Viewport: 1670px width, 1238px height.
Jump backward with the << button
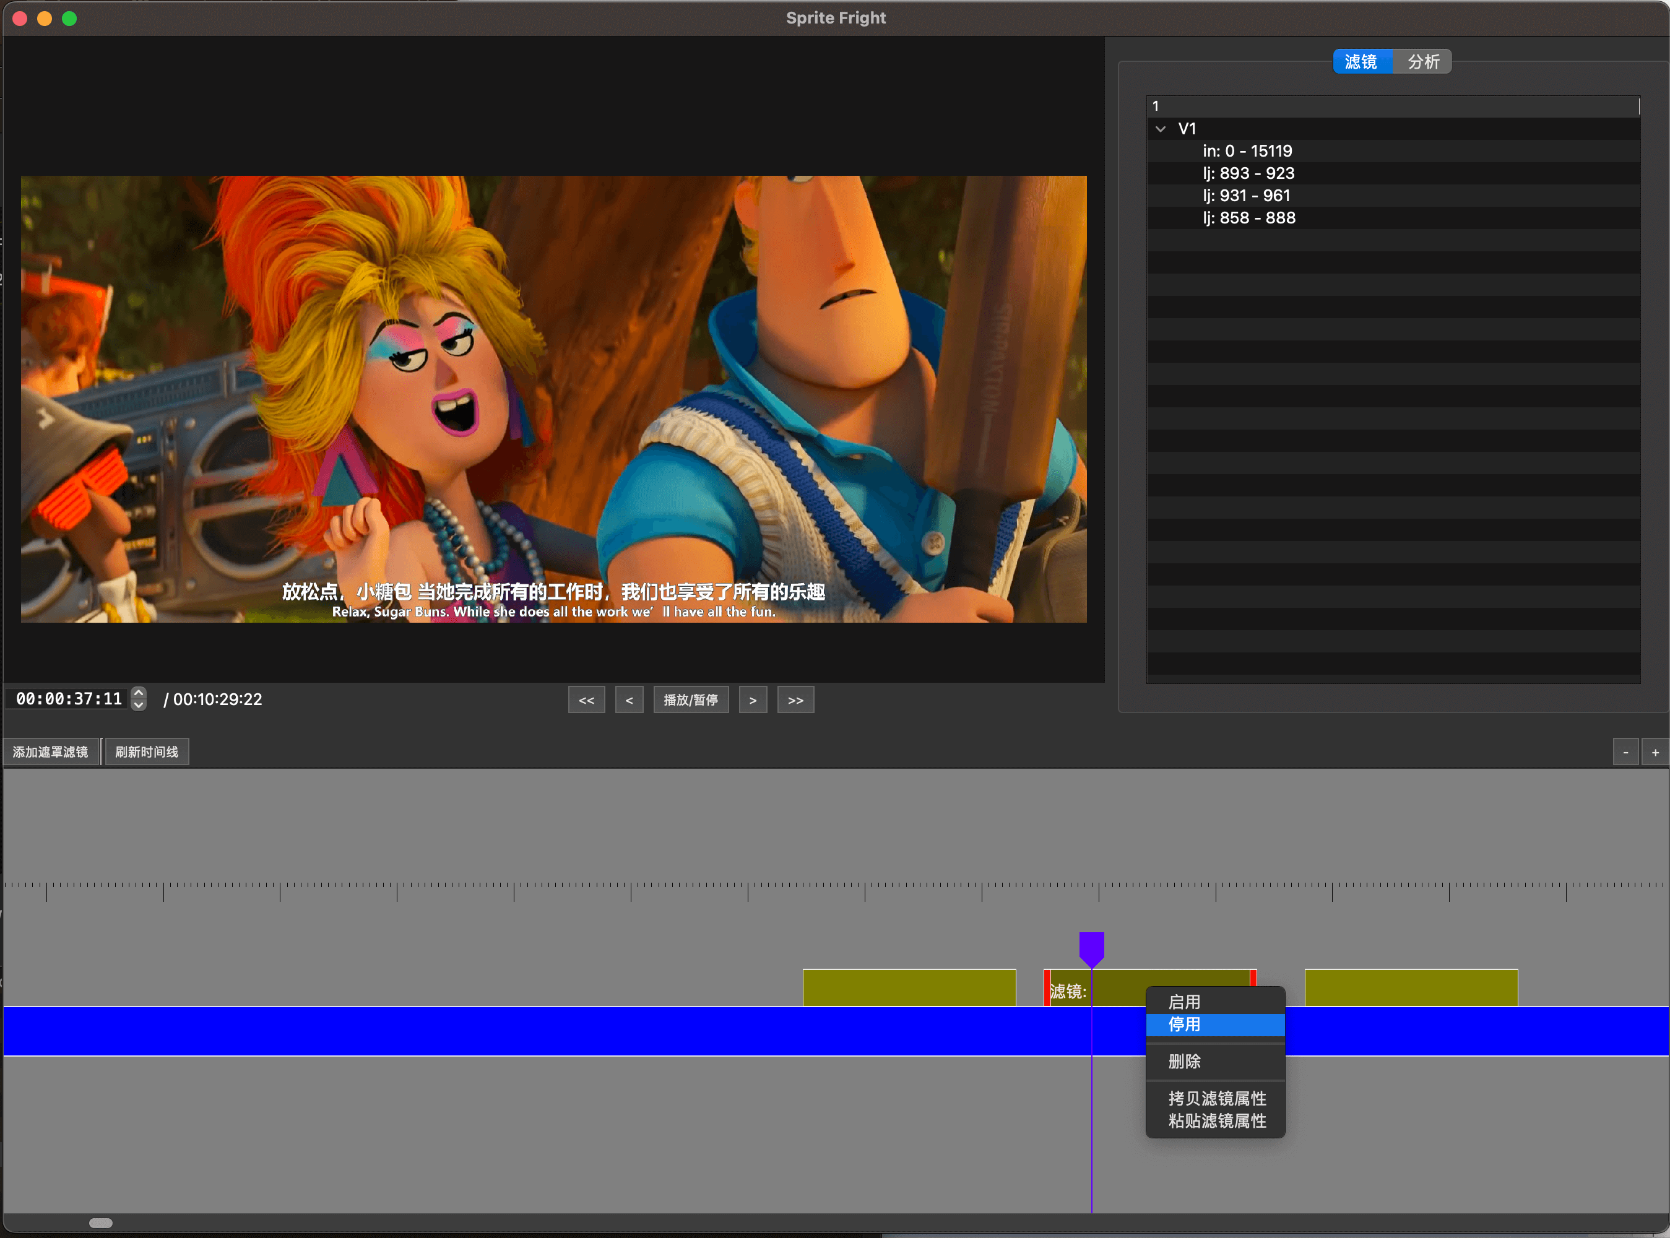point(587,700)
